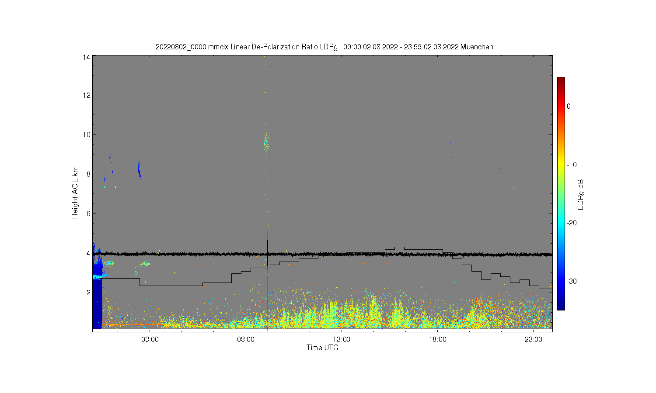656x393 pixels.
Task: Click the 08:00 time tick label
Action: point(246,340)
